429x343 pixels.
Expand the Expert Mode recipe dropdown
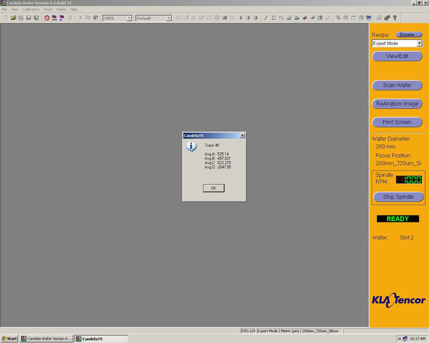point(419,43)
